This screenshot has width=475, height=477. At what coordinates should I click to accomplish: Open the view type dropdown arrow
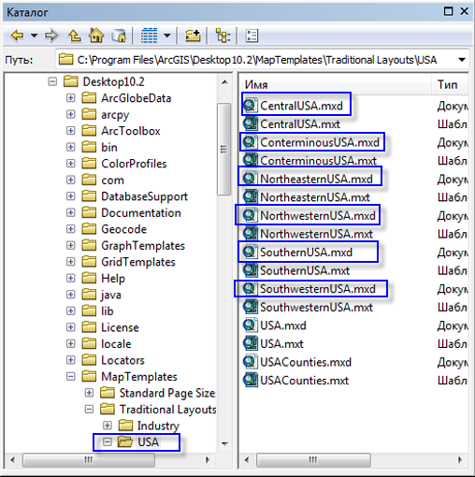coord(167,36)
